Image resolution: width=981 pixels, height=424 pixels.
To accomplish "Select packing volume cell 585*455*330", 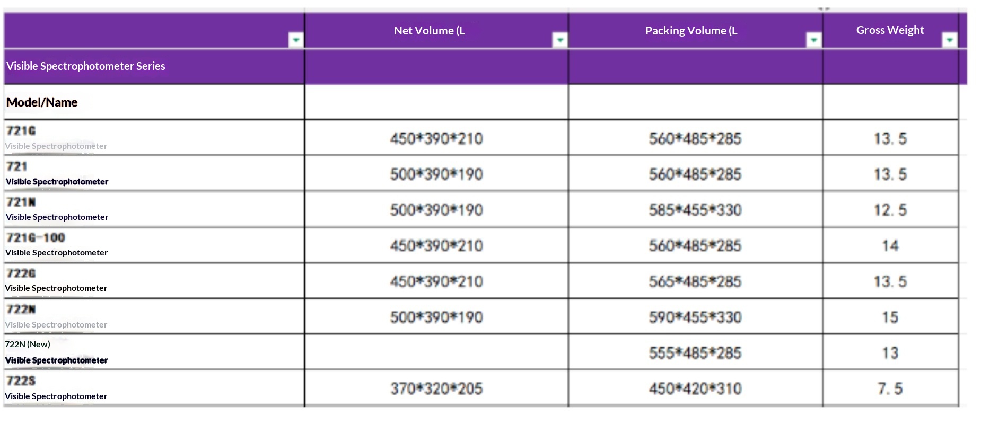I will click(695, 209).
